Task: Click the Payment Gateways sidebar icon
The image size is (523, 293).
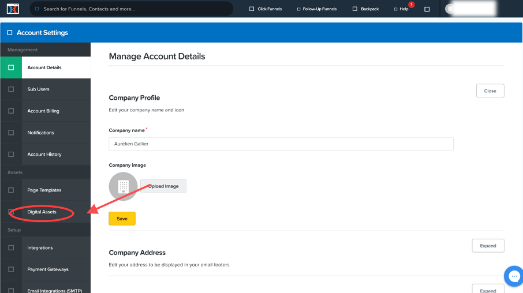Action: [x=11, y=269]
